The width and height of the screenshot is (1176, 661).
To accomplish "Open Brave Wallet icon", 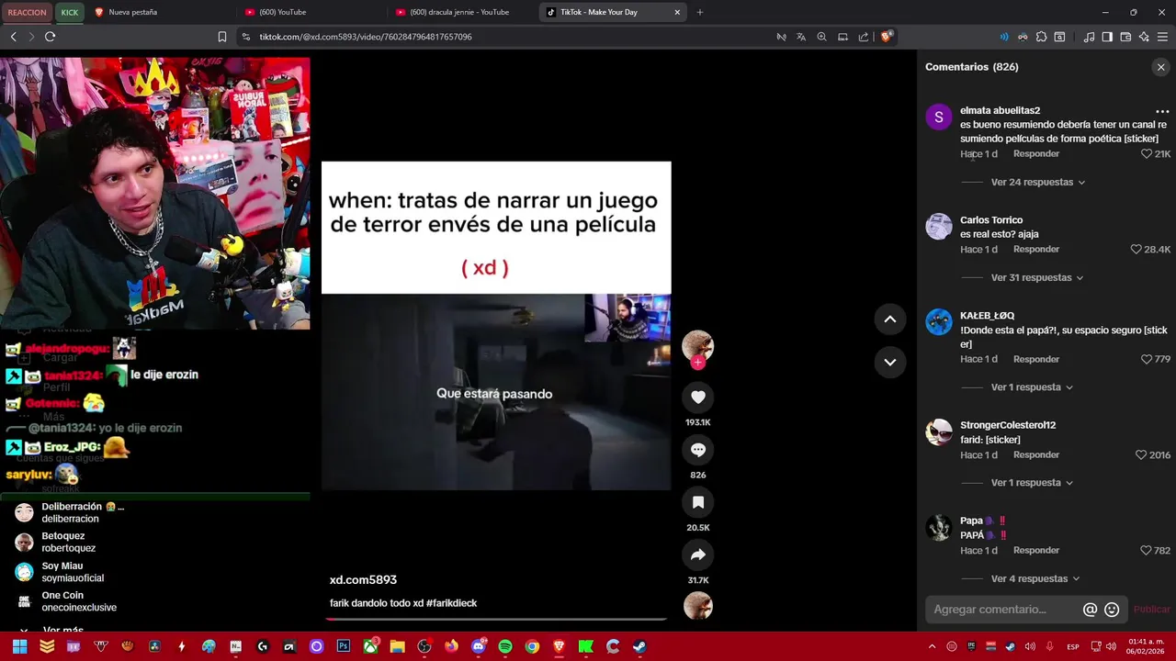I will pyautogui.click(x=1125, y=37).
